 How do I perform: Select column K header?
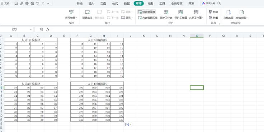143,36
